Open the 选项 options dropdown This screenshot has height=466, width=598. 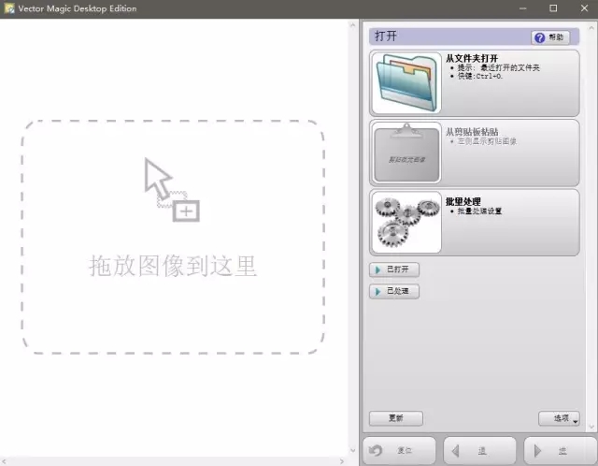click(560, 419)
